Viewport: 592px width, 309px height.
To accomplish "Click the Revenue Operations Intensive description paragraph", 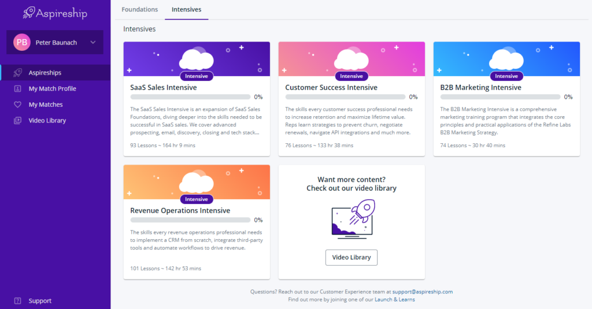I will (x=197, y=240).
